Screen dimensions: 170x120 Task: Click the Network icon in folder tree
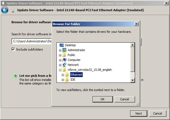(64, 65)
